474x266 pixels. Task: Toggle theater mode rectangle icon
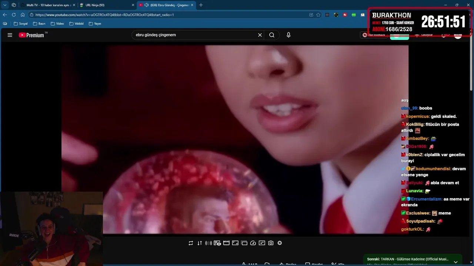[x=235, y=243]
